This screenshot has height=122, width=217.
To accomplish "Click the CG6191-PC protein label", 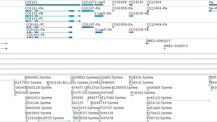I will click(35, 25).
